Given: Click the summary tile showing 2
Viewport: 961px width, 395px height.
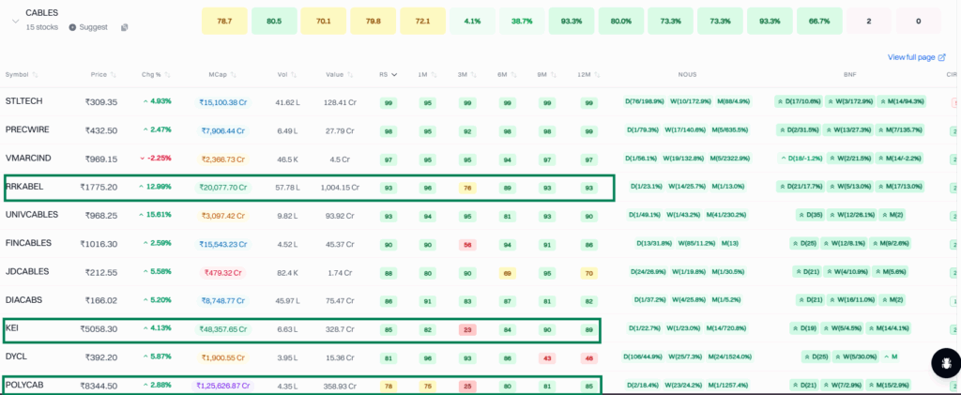Looking at the screenshot, I should 868,21.
